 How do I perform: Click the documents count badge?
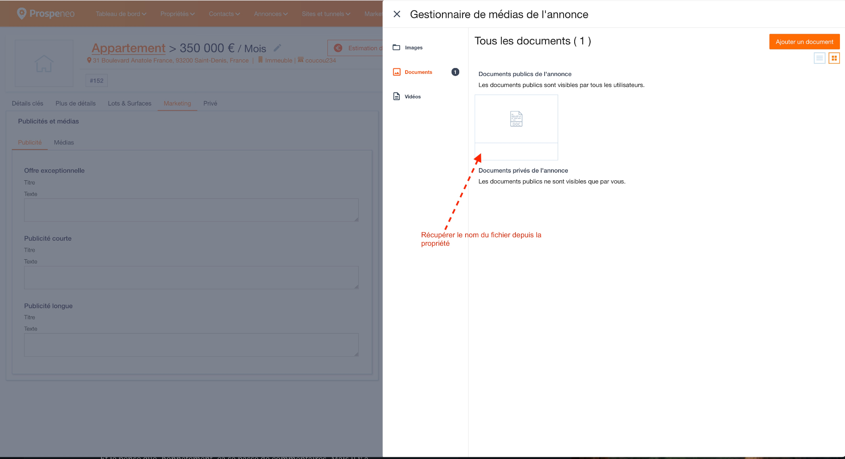click(455, 72)
